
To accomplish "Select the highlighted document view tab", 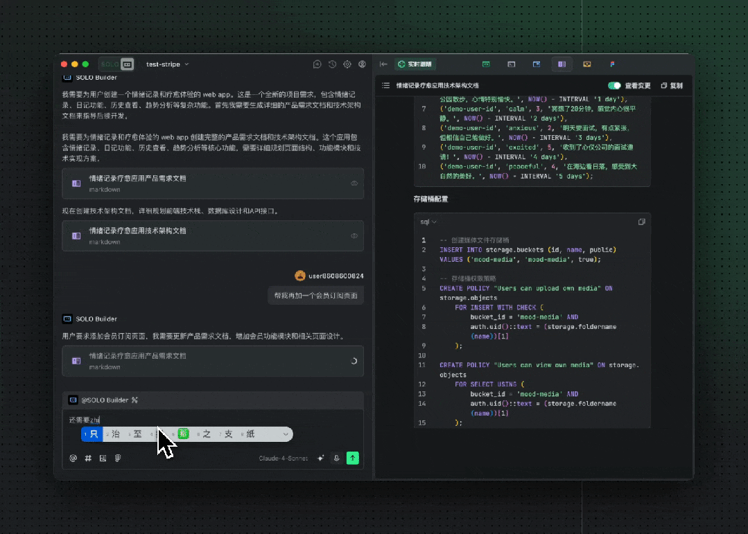I will (562, 64).
